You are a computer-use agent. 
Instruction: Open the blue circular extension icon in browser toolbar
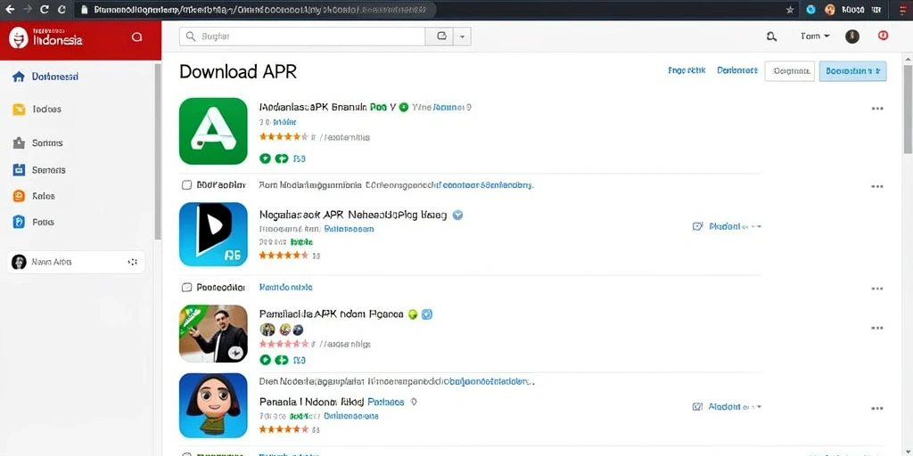tap(810, 10)
